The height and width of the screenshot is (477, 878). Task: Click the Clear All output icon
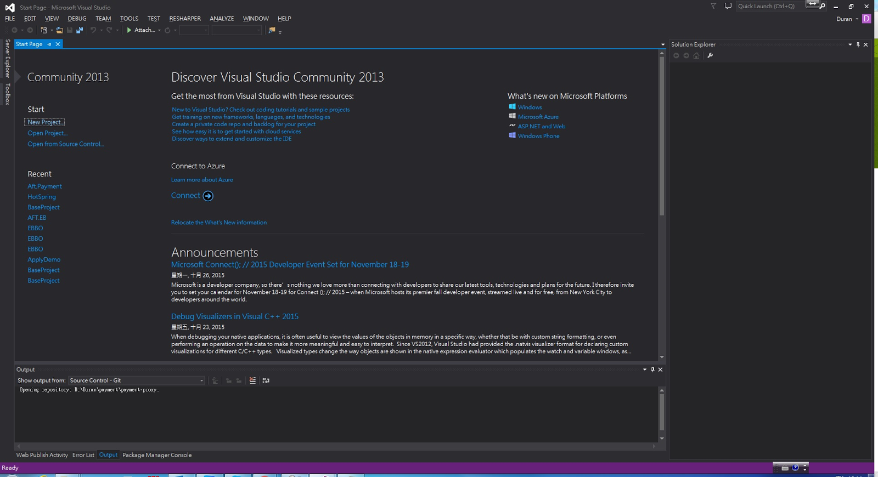point(252,381)
